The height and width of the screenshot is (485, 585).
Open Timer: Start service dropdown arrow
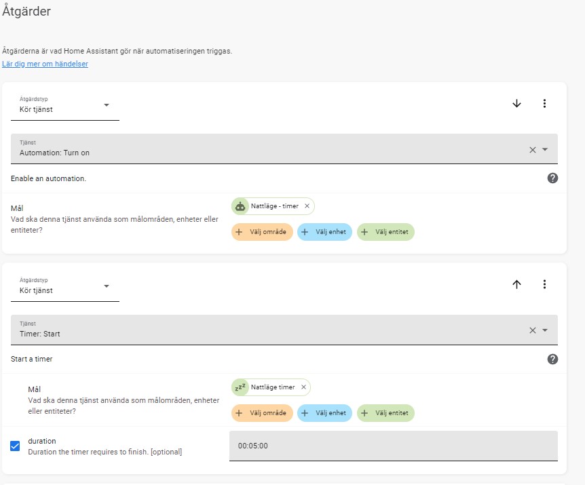tap(545, 330)
